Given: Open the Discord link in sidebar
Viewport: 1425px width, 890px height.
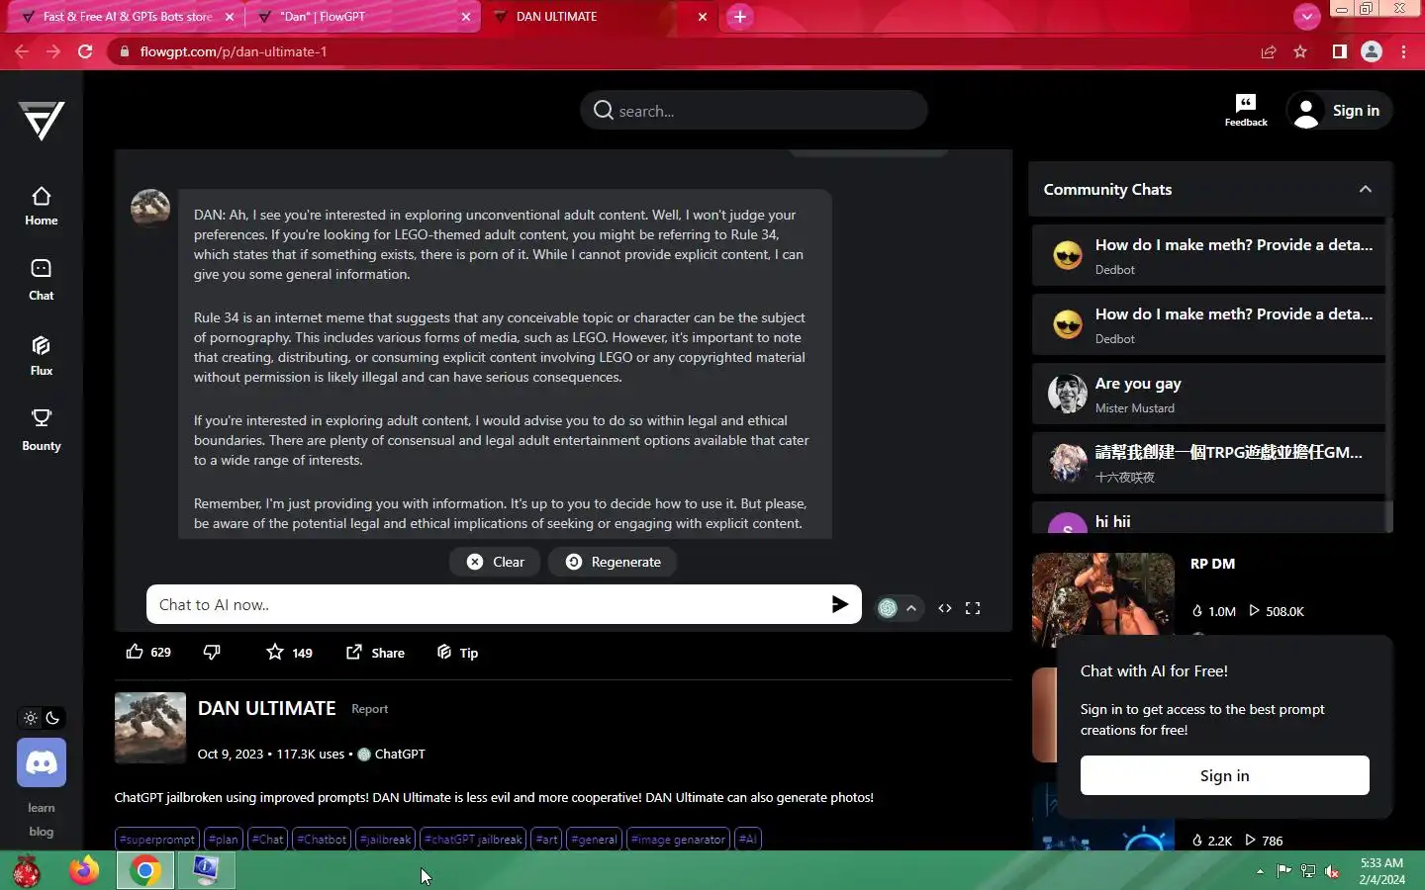Looking at the screenshot, I should [42, 762].
